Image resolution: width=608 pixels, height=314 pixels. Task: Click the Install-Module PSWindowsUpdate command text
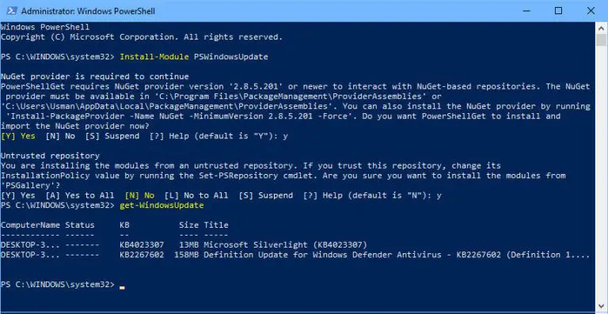point(194,57)
